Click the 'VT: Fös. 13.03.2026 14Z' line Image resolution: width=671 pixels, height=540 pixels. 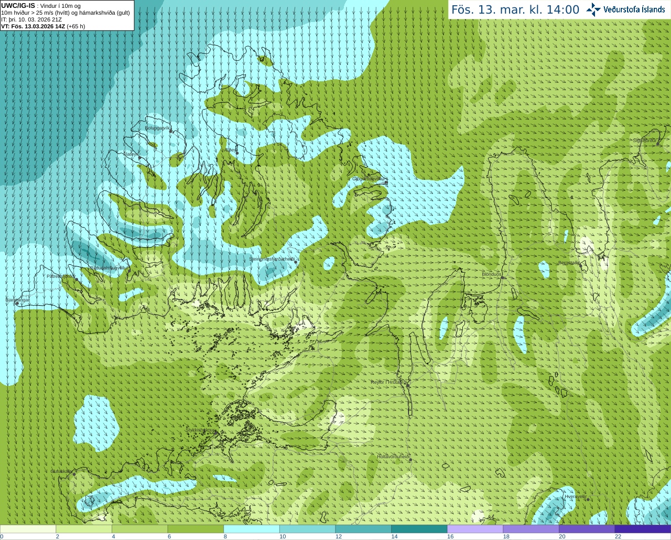coord(34,26)
